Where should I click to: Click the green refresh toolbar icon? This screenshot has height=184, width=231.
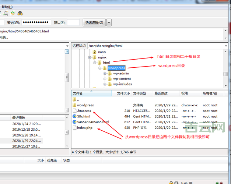click(x=13, y=13)
